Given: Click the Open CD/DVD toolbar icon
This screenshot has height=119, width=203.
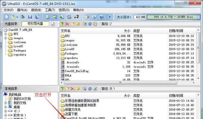Looking at the screenshot, I should click(x=23, y=17).
